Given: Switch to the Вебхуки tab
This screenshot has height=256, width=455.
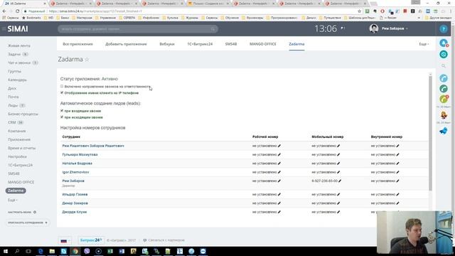Looking at the screenshot, I should click(167, 44).
